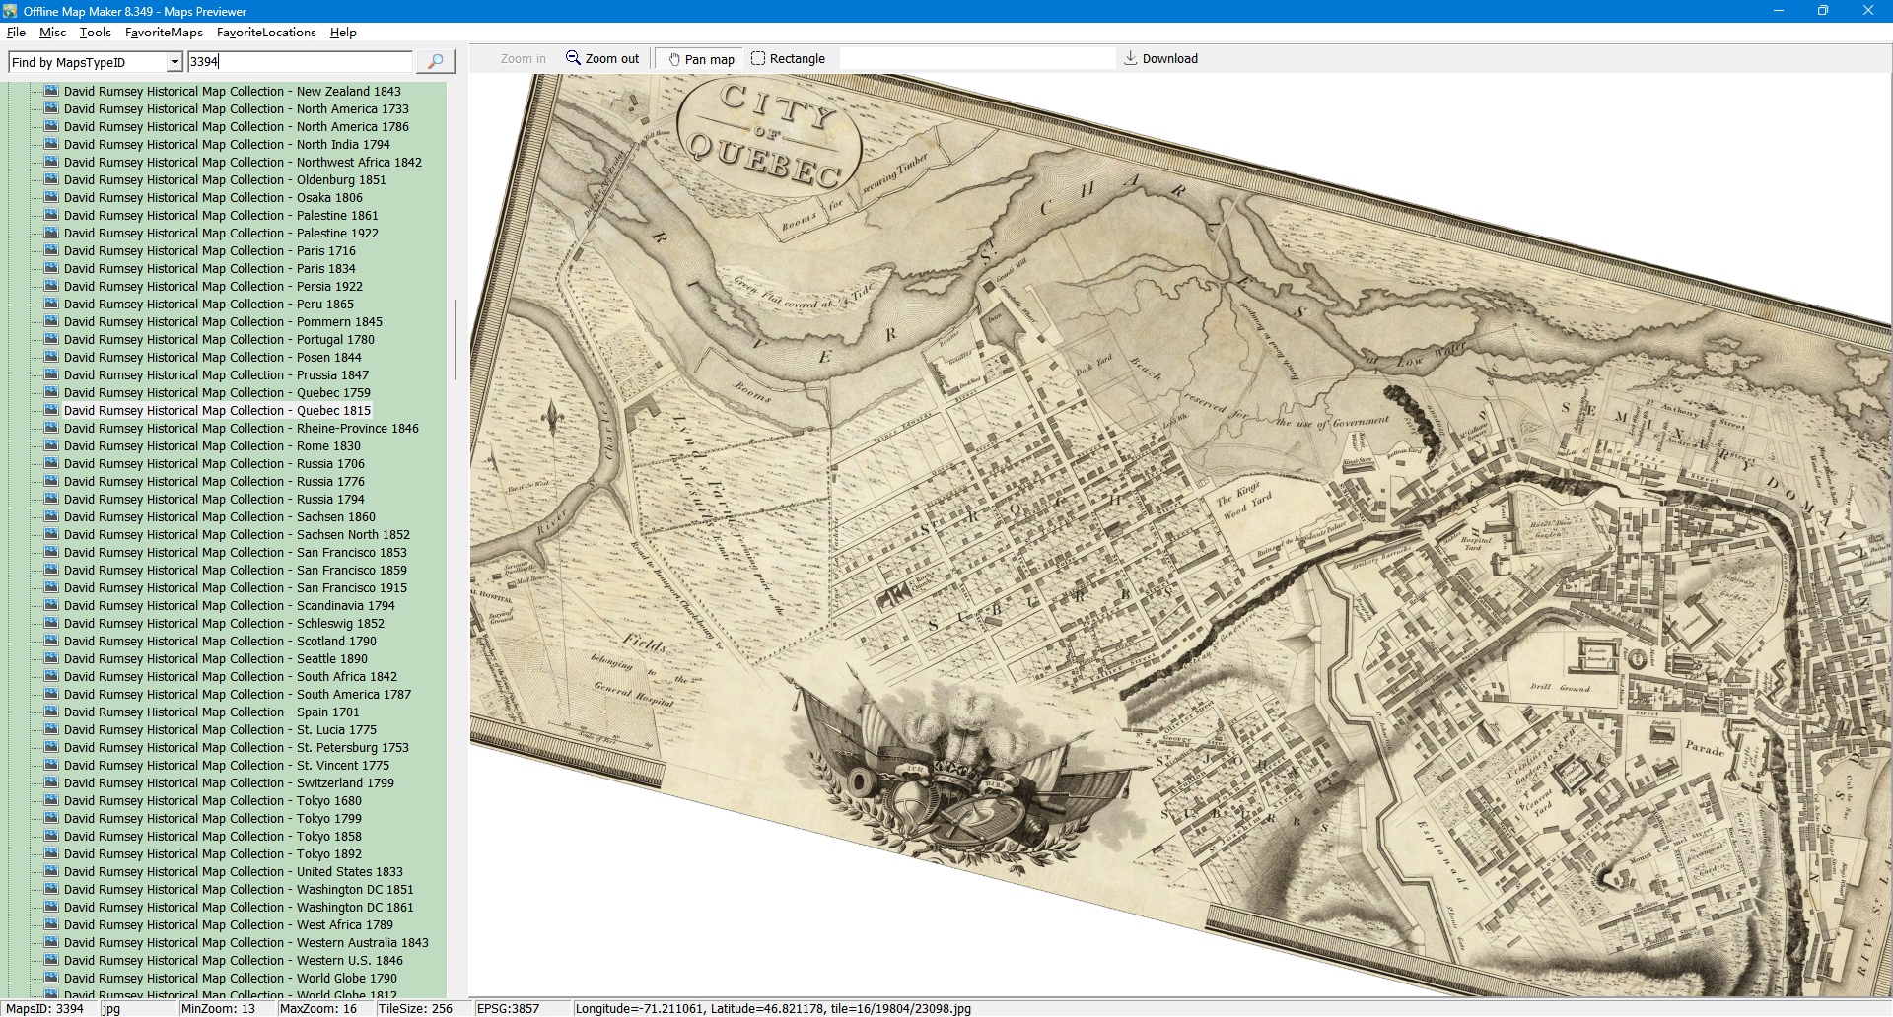Open the Find by MapsTypeID dropdown
Image resolution: width=1893 pixels, height=1017 pixels.
click(175, 62)
